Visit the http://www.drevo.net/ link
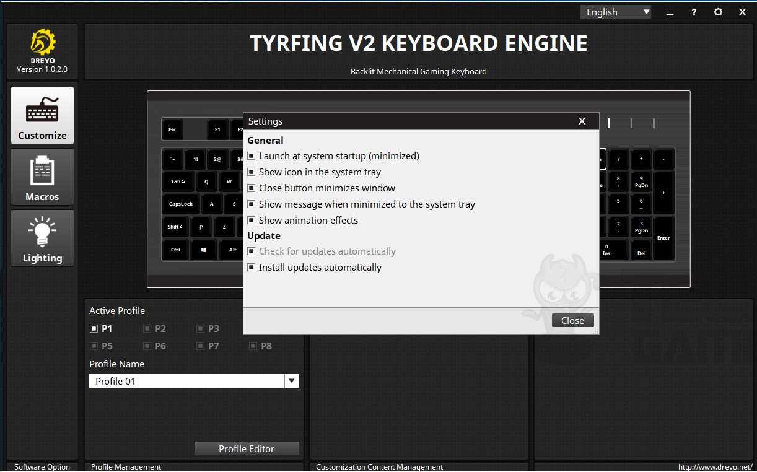Viewport: 757px width, 472px height. tap(715, 467)
